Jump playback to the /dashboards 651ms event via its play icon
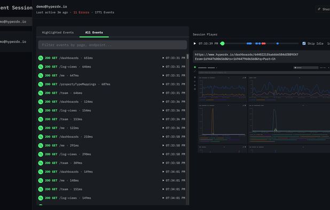 pyautogui.click(x=163, y=58)
